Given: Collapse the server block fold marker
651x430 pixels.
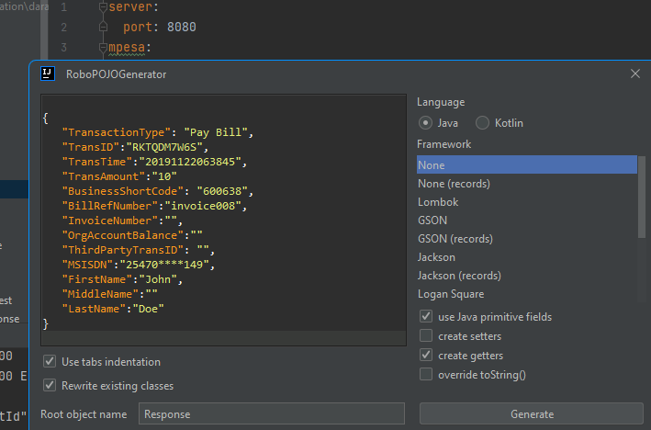Looking at the screenshot, I should 103,7.
